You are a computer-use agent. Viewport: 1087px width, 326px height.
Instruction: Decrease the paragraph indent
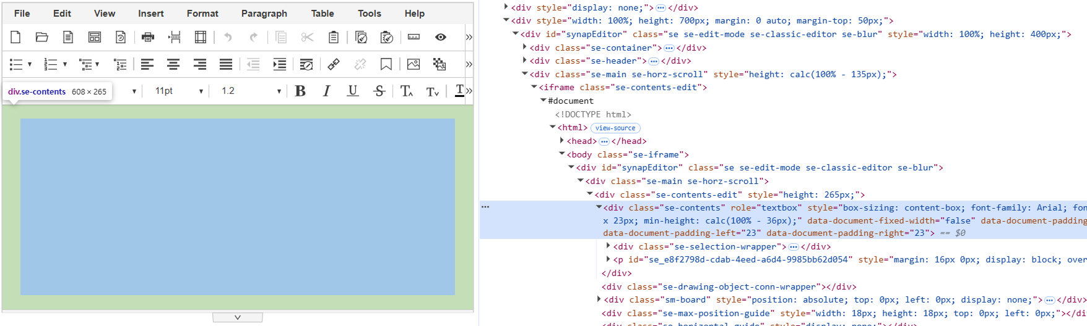click(253, 64)
